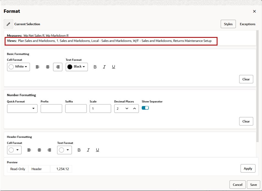Open Header Formatting cell color dropdown
Screen dimensions: 262x191
(14, 150)
